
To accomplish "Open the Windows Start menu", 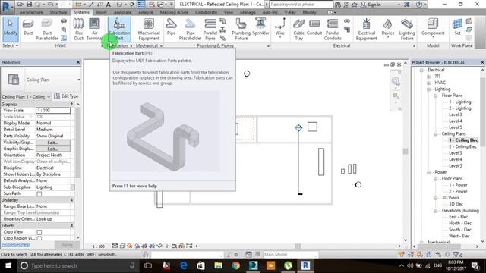I will point(8,265).
